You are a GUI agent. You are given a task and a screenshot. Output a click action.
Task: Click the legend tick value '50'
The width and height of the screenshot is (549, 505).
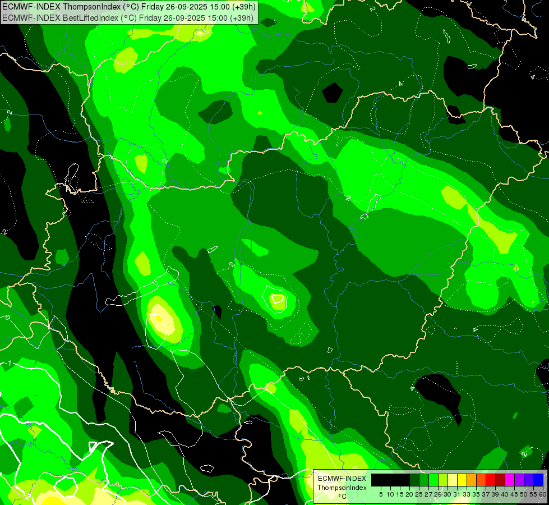pos(524,494)
